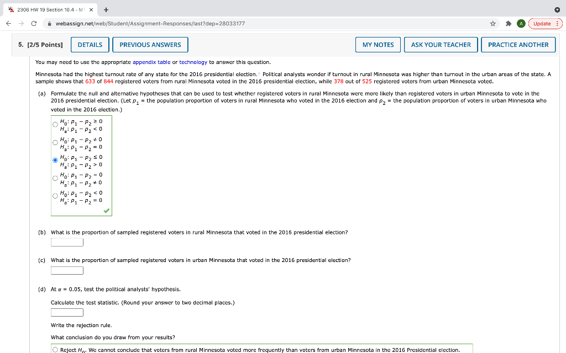Click ASK YOUR TEACHER

[441, 45]
